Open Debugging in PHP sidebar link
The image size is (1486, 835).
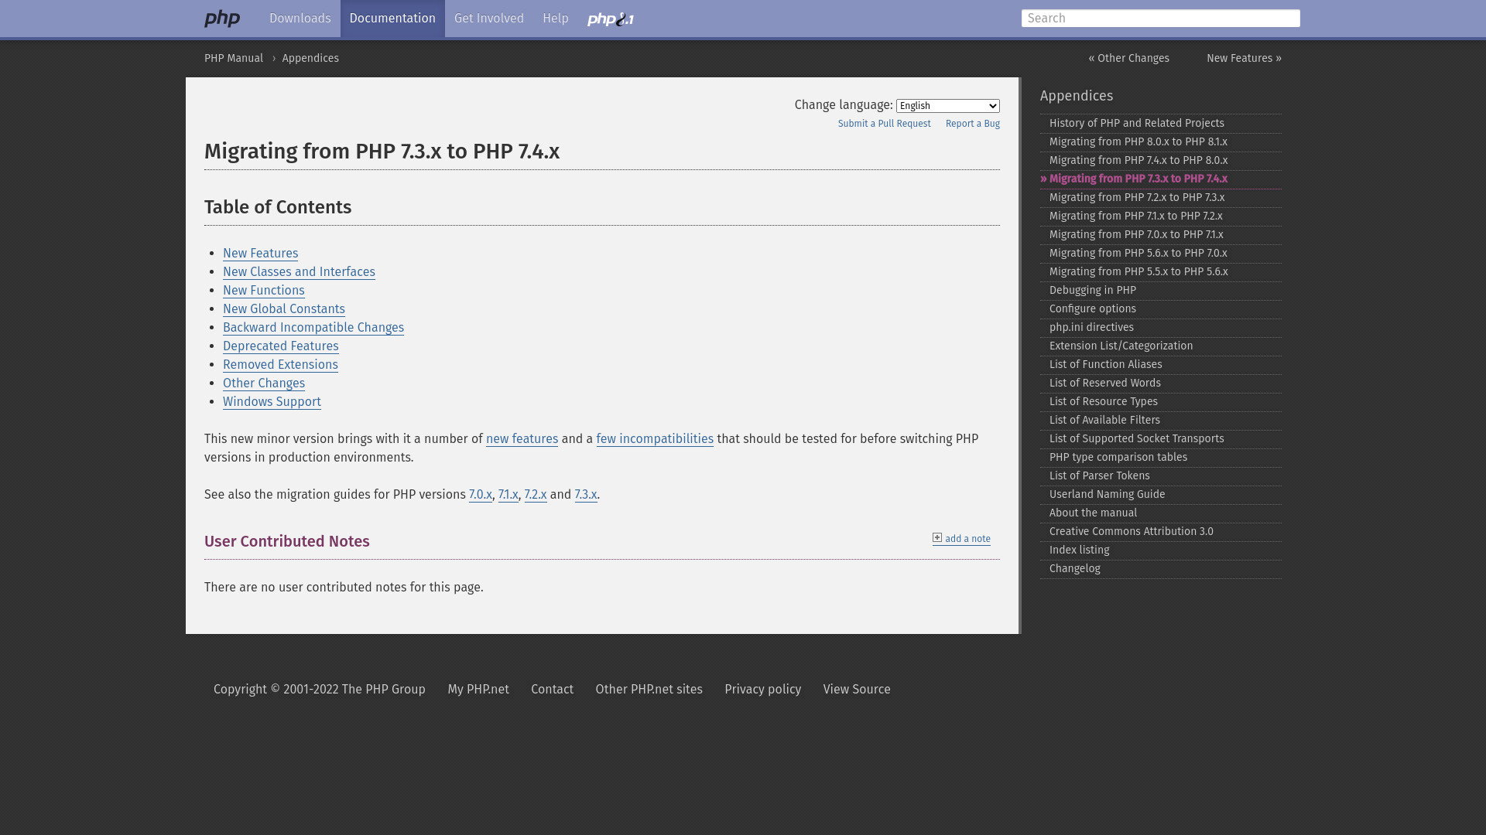pyautogui.click(x=1161, y=291)
